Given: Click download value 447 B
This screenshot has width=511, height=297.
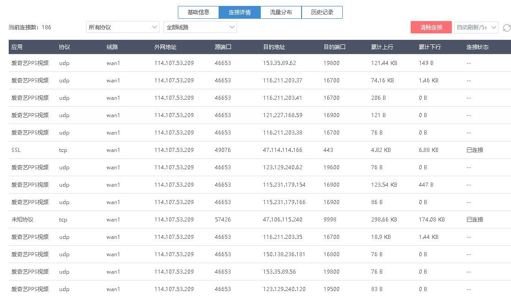Looking at the screenshot, I should point(426,185).
